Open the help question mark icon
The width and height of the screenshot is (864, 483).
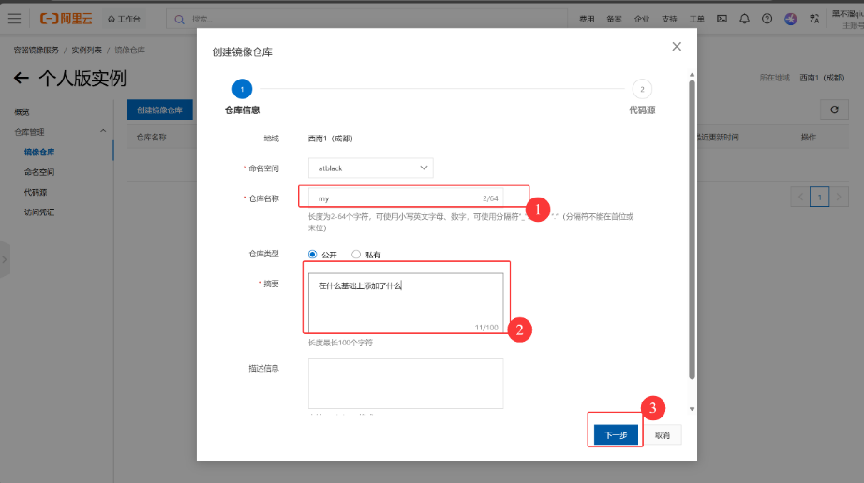click(x=767, y=19)
